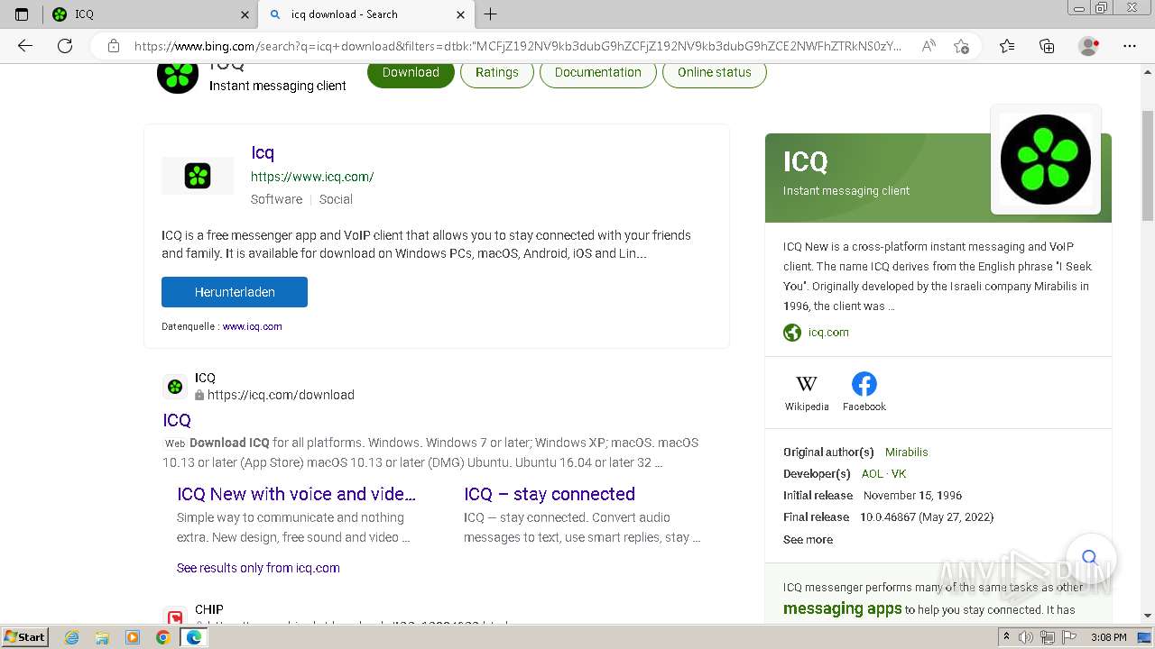Open icq.com link in knowledge panel
This screenshot has height=649, width=1155.
828,333
